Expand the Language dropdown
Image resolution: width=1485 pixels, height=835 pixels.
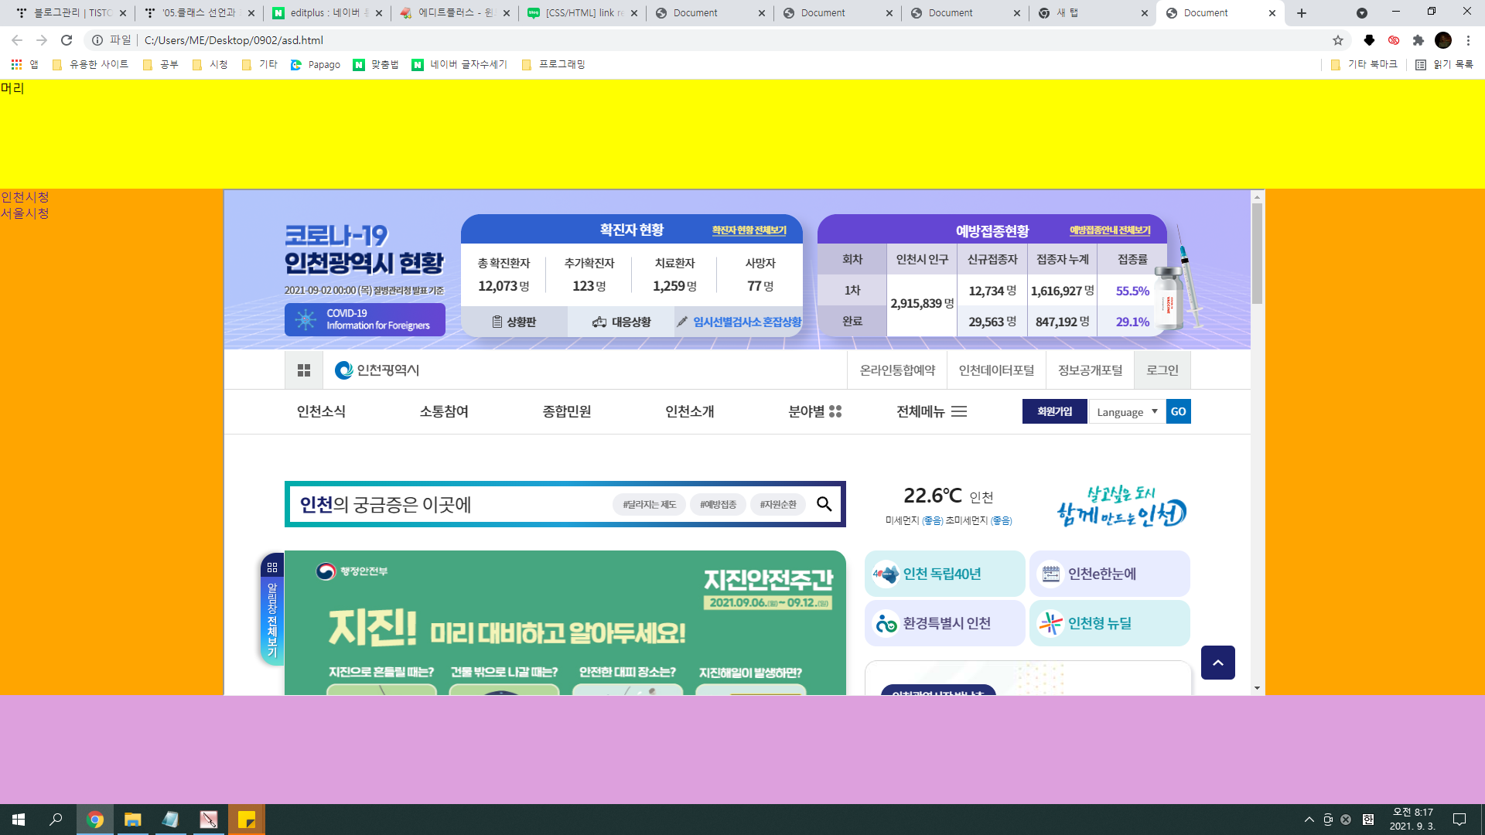1126,412
